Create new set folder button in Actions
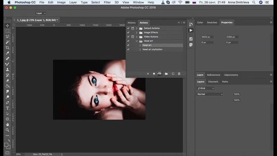The width and height of the screenshot is (277, 156). pyautogui.click(x=166, y=74)
